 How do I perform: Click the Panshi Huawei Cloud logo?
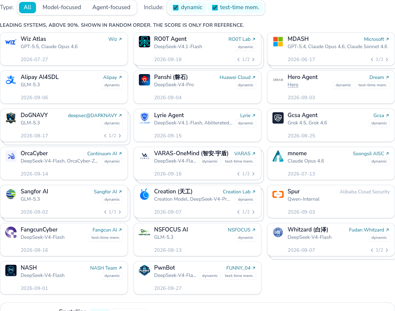[144, 80]
